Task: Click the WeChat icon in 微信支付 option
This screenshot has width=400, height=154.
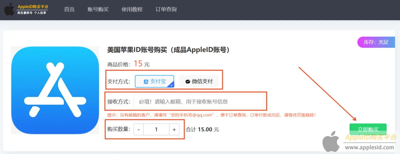Action: click(188, 82)
